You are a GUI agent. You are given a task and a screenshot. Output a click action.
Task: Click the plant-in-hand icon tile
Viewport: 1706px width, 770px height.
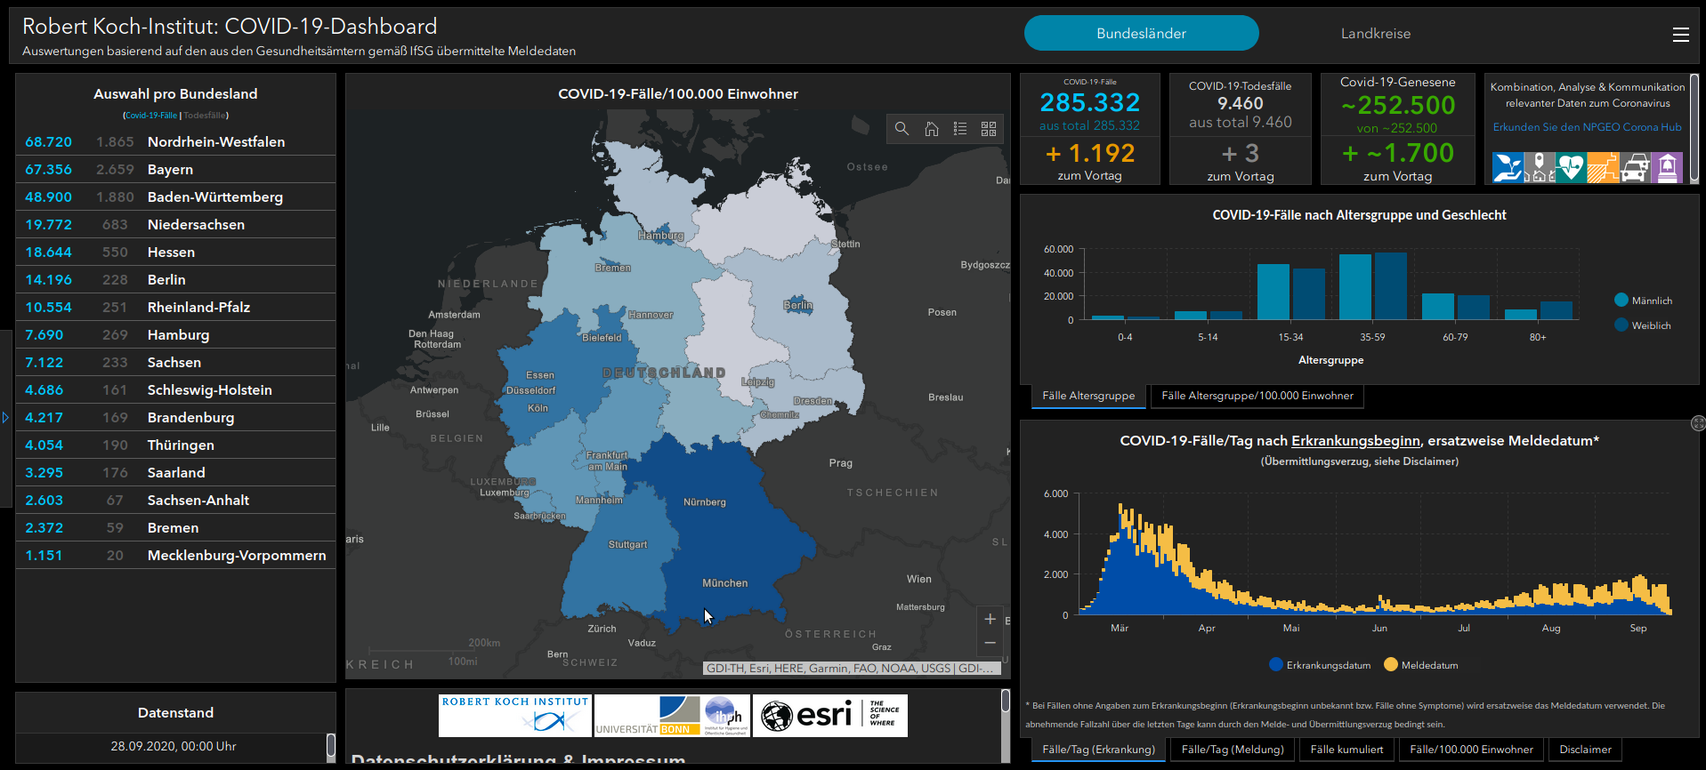point(1507,167)
